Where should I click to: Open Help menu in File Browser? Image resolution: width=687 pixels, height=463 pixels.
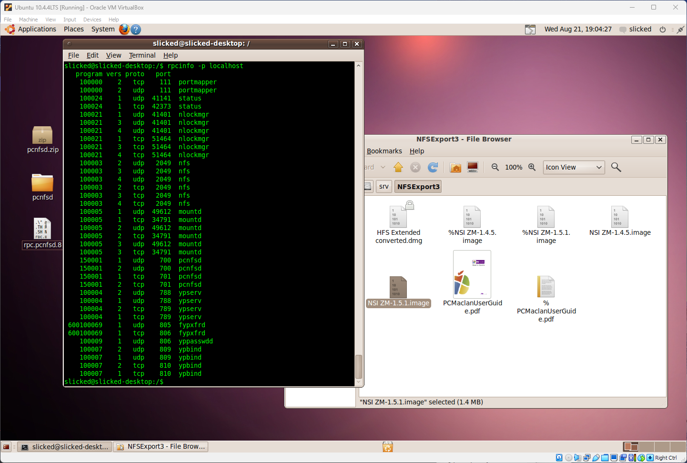pyautogui.click(x=417, y=151)
